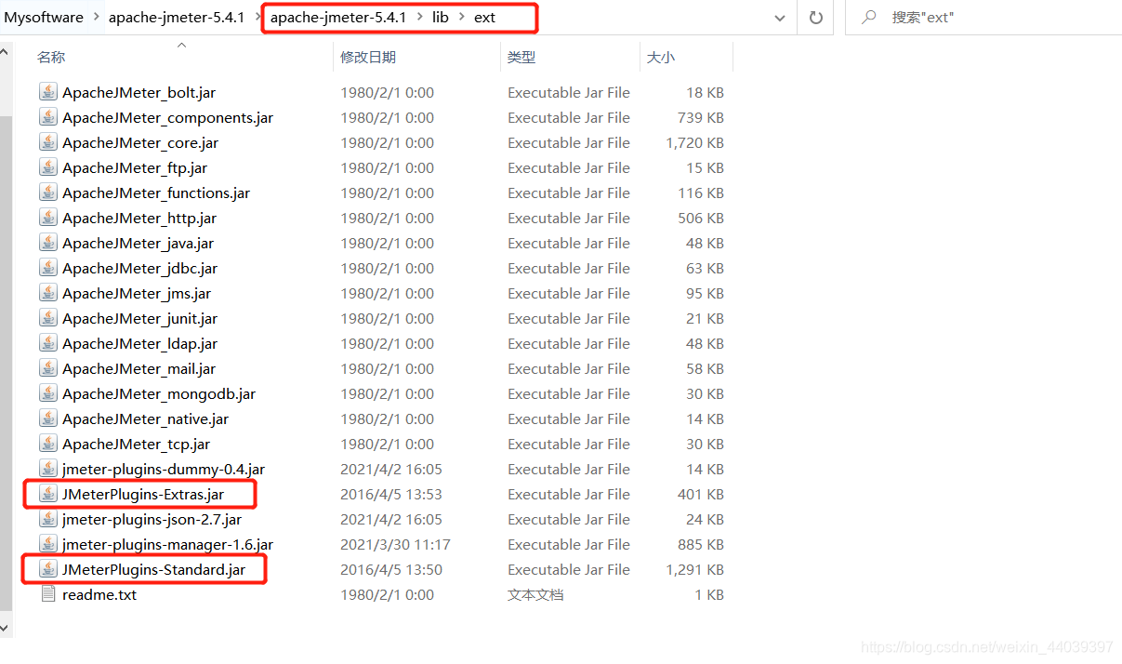Select the ApacheJMeter_jms.jar file icon
The height and width of the screenshot is (664, 1122).
point(48,293)
